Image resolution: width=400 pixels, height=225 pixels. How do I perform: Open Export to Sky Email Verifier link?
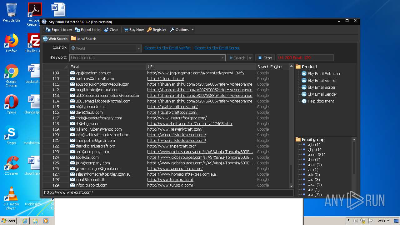click(x=167, y=48)
